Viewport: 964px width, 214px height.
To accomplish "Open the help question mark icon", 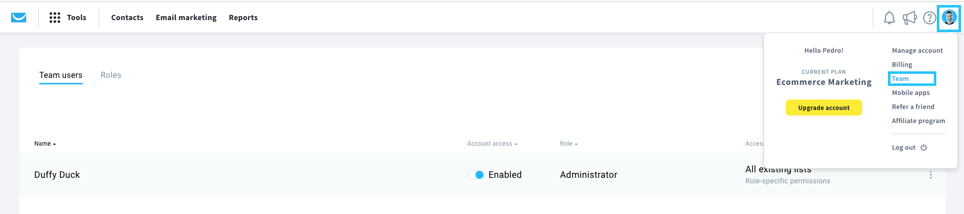I will tap(929, 18).
